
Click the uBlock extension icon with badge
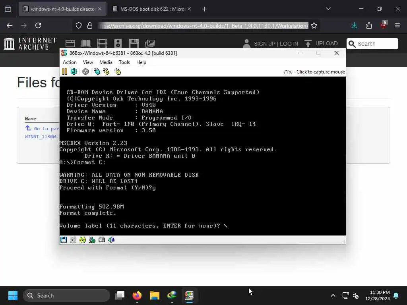pos(384,25)
